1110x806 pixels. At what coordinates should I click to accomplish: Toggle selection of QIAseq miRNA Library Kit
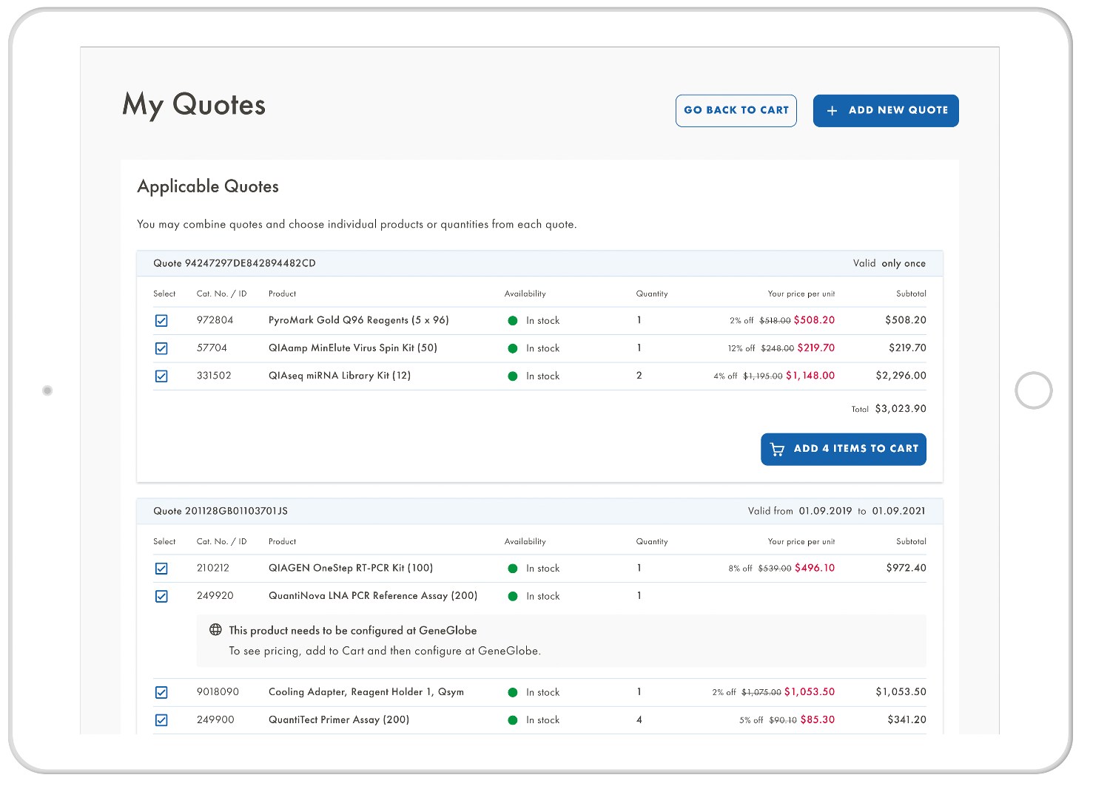[x=161, y=376]
